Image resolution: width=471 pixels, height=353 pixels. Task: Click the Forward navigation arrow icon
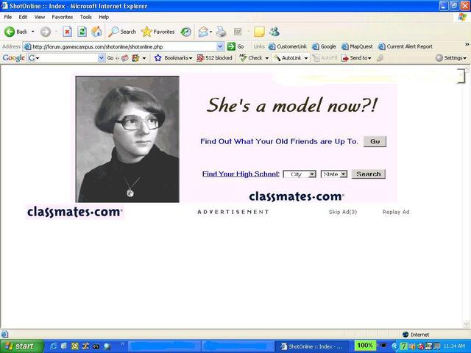click(x=46, y=32)
